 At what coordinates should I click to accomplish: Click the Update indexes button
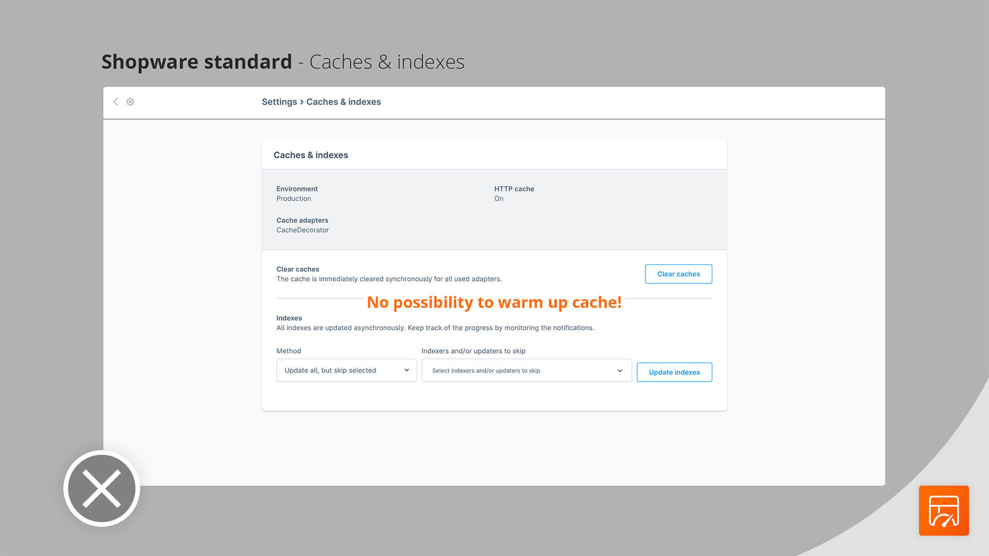coord(674,372)
